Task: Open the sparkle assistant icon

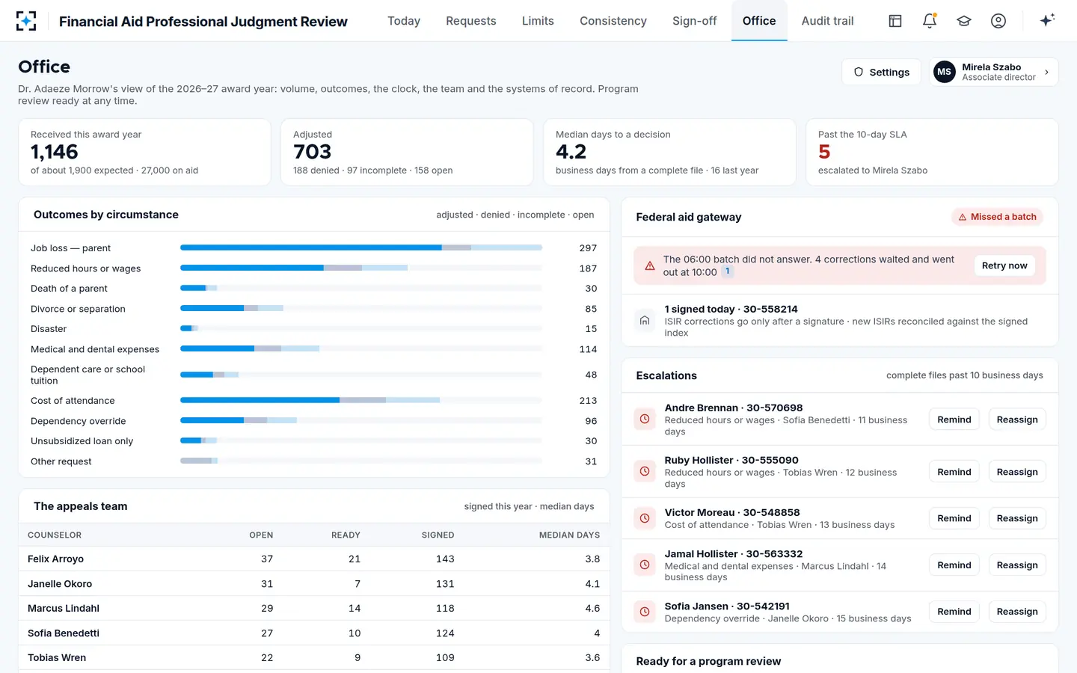Action: coord(1047,20)
